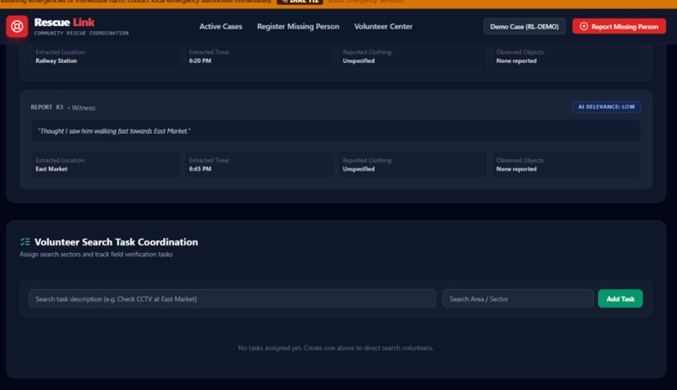This screenshot has height=390, width=677.
Task: Click the '6:20 PM' extracted time value
Action: coord(200,61)
